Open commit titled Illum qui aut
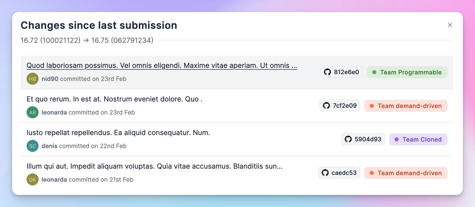 pos(155,166)
